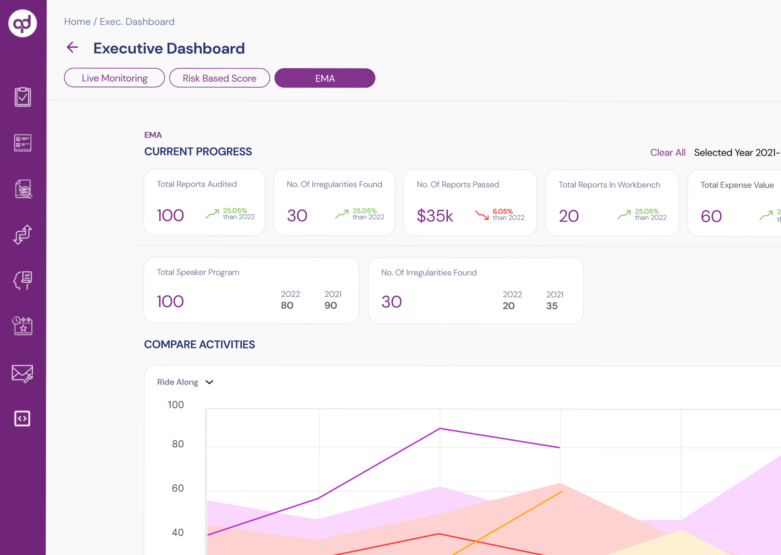The image size is (781, 555).
Task: Click the 80 y-axis label
Action: (x=178, y=444)
